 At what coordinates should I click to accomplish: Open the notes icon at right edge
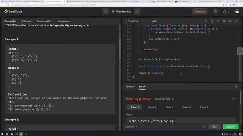[240, 51]
